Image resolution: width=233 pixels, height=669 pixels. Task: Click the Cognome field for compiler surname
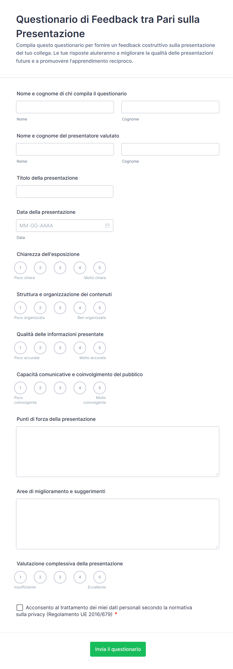[x=170, y=107]
